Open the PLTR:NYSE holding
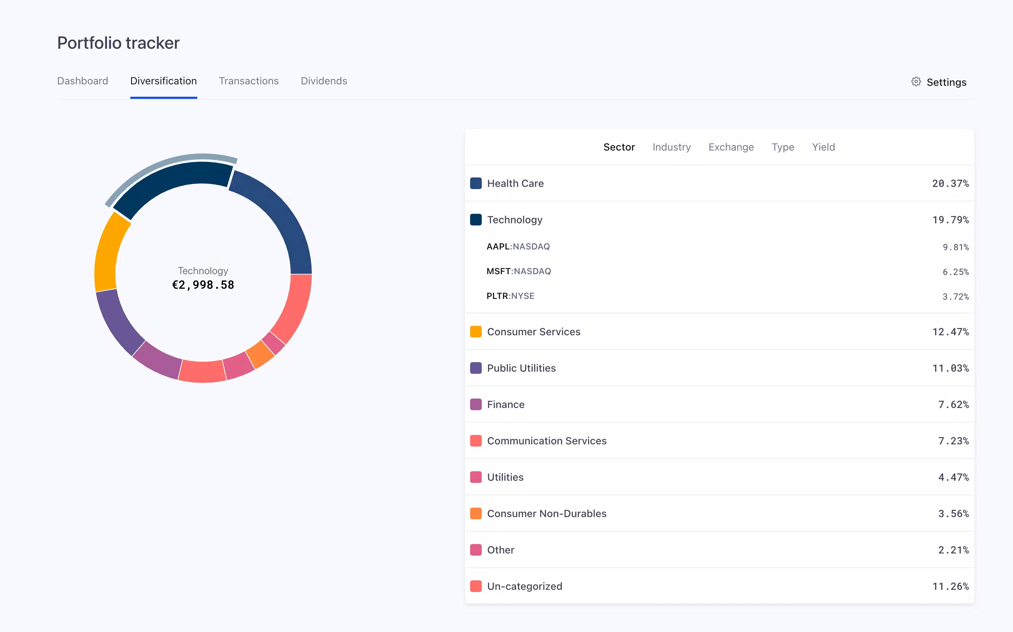The width and height of the screenshot is (1013, 632). [x=510, y=296]
